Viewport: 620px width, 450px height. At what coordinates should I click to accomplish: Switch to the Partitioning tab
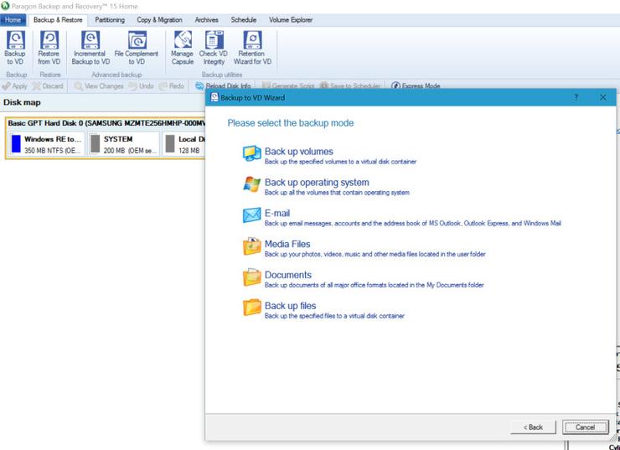tap(110, 20)
